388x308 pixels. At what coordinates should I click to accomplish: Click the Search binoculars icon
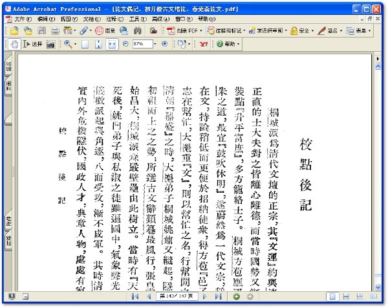click(138, 30)
